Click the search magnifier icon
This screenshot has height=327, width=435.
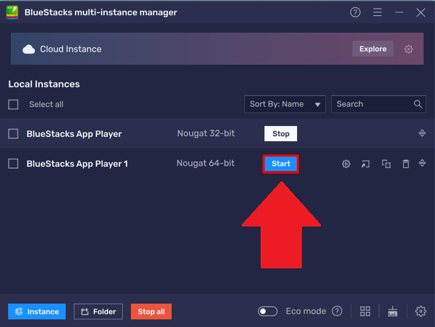point(418,104)
